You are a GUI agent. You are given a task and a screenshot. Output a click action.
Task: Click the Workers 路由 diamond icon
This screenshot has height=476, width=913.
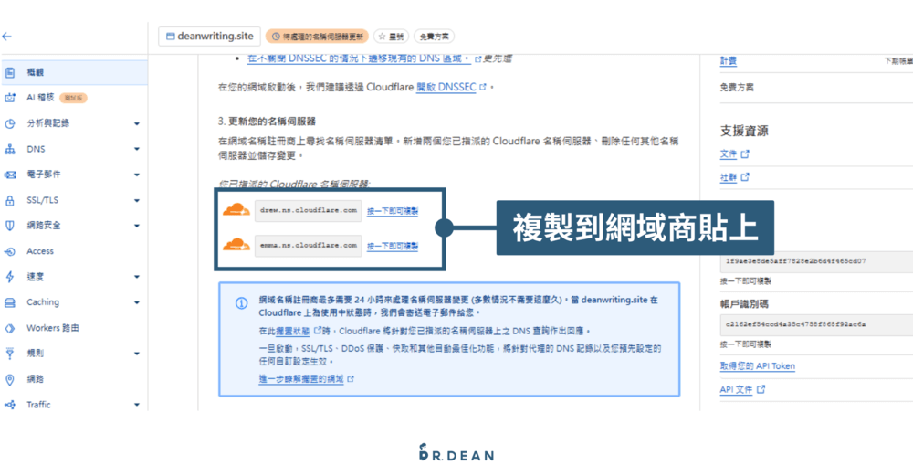click(10, 328)
